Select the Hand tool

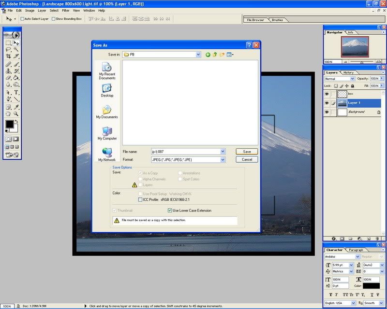pos(8,113)
